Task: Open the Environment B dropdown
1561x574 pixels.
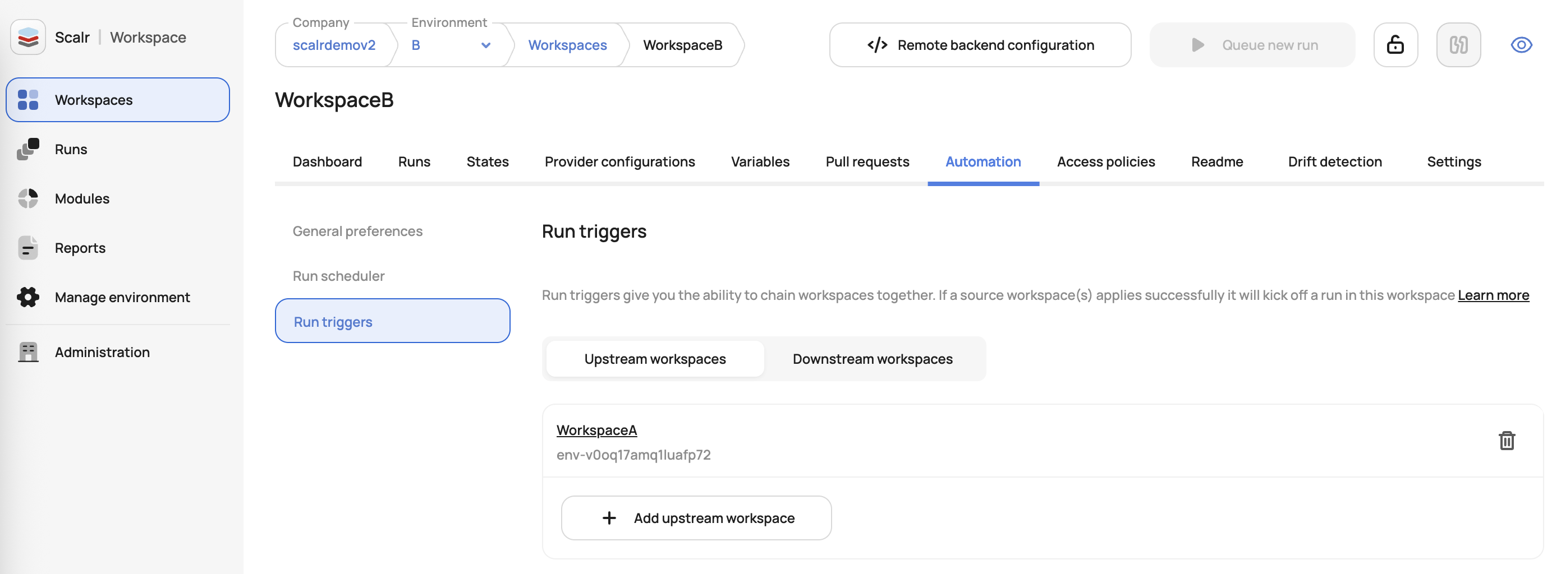Action: coord(451,45)
